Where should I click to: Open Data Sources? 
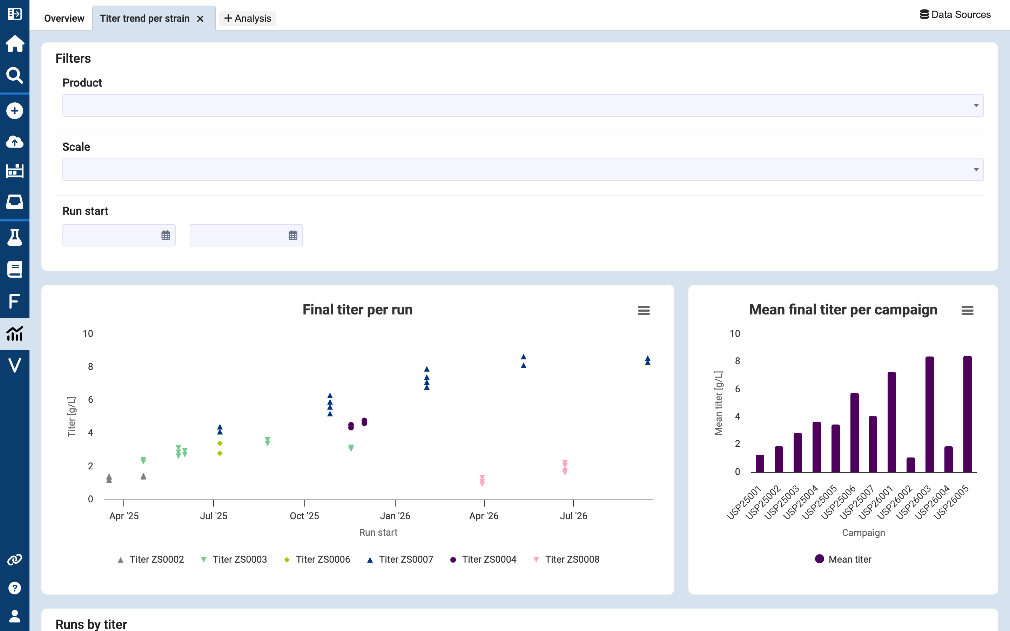[955, 15]
